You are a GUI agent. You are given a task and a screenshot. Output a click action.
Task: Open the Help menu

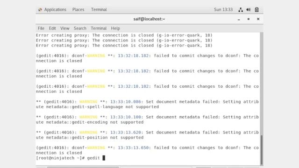click(115, 28)
